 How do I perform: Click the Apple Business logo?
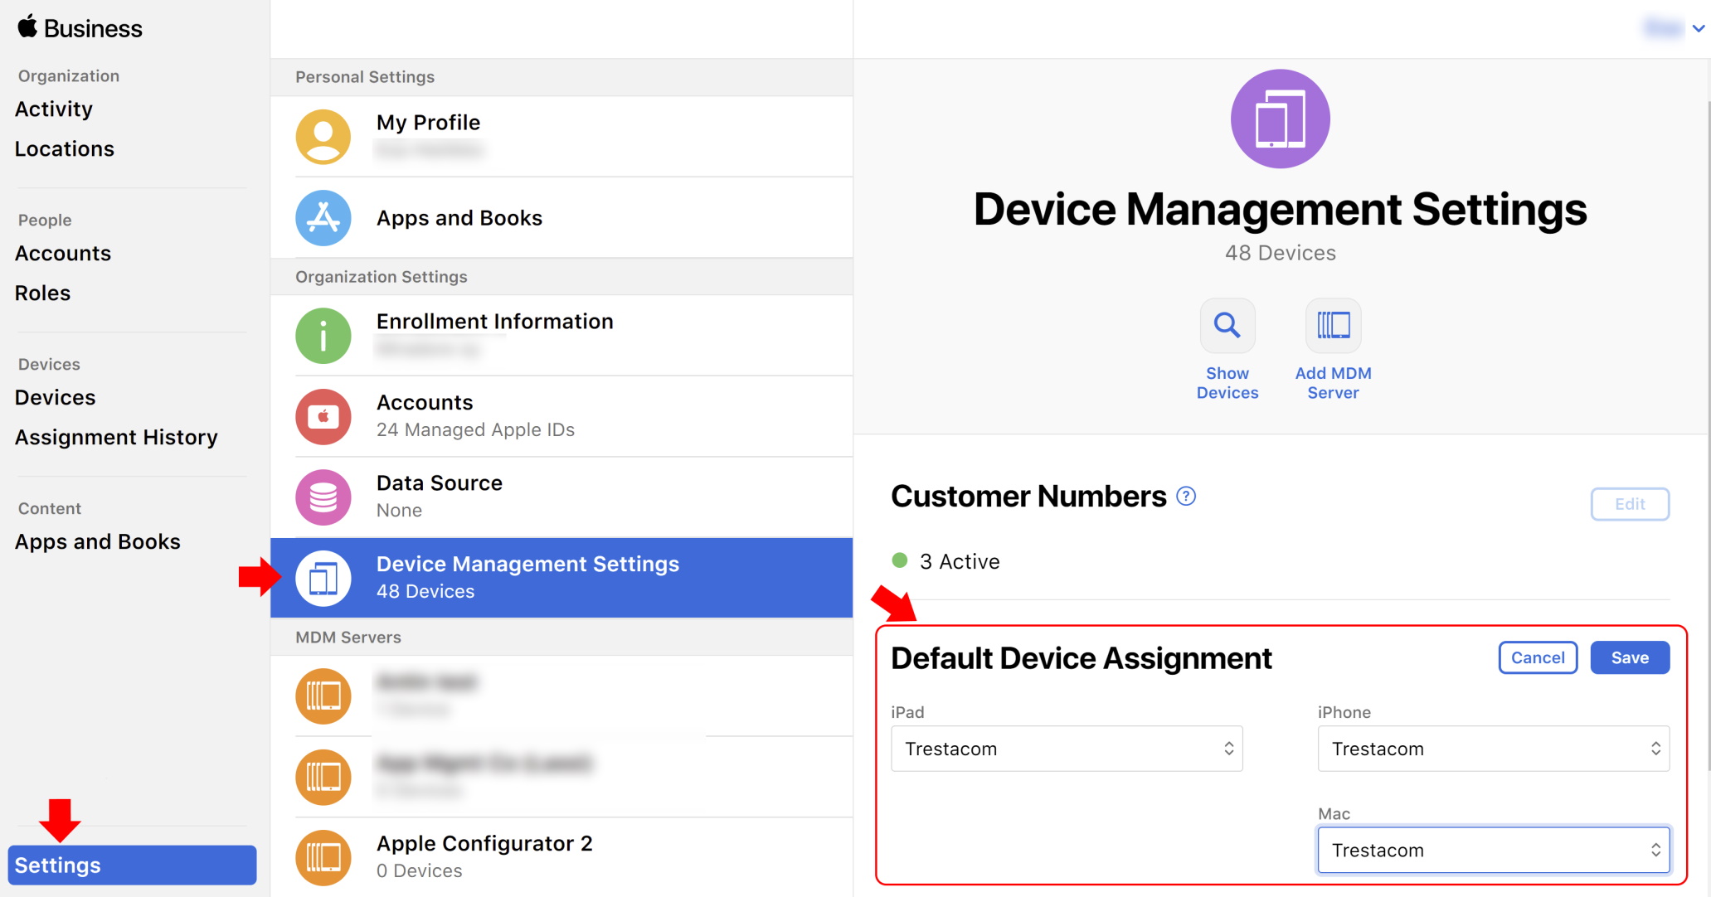pos(79,27)
